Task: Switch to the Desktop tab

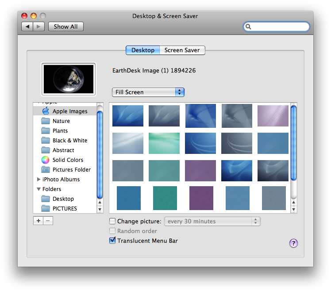Action: [x=142, y=50]
